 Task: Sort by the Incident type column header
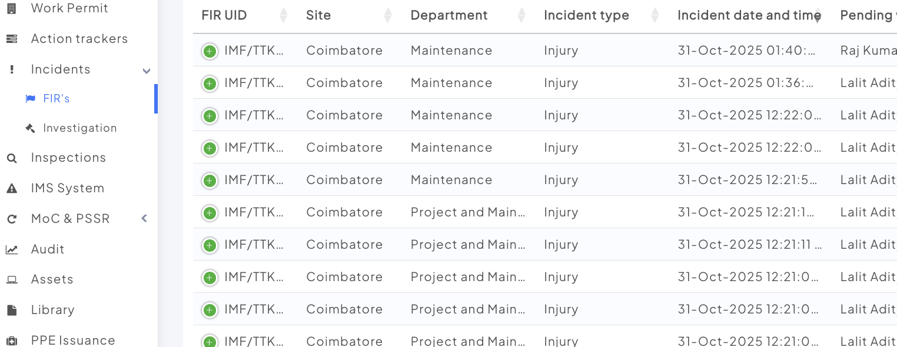click(586, 16)
